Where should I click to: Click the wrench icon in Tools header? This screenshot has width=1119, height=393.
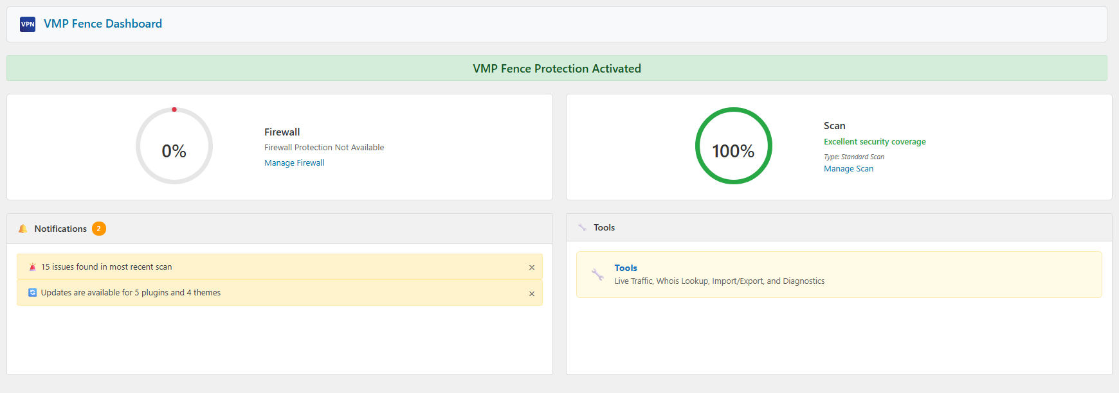(583, 227)
